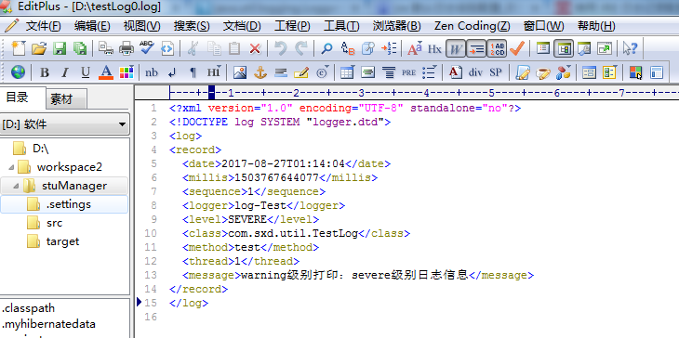
Task: Insert image tag icon
Action: click(239, 72)
